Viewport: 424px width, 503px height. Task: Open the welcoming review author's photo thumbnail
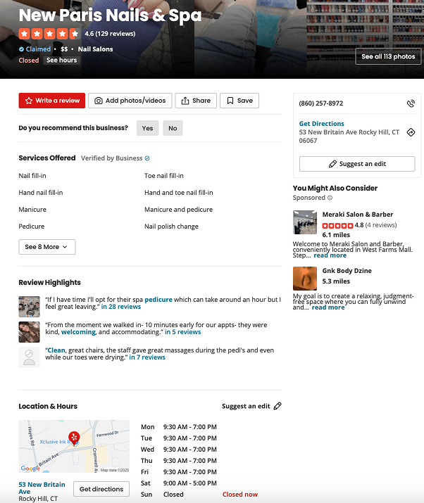[x=30, y=331]
